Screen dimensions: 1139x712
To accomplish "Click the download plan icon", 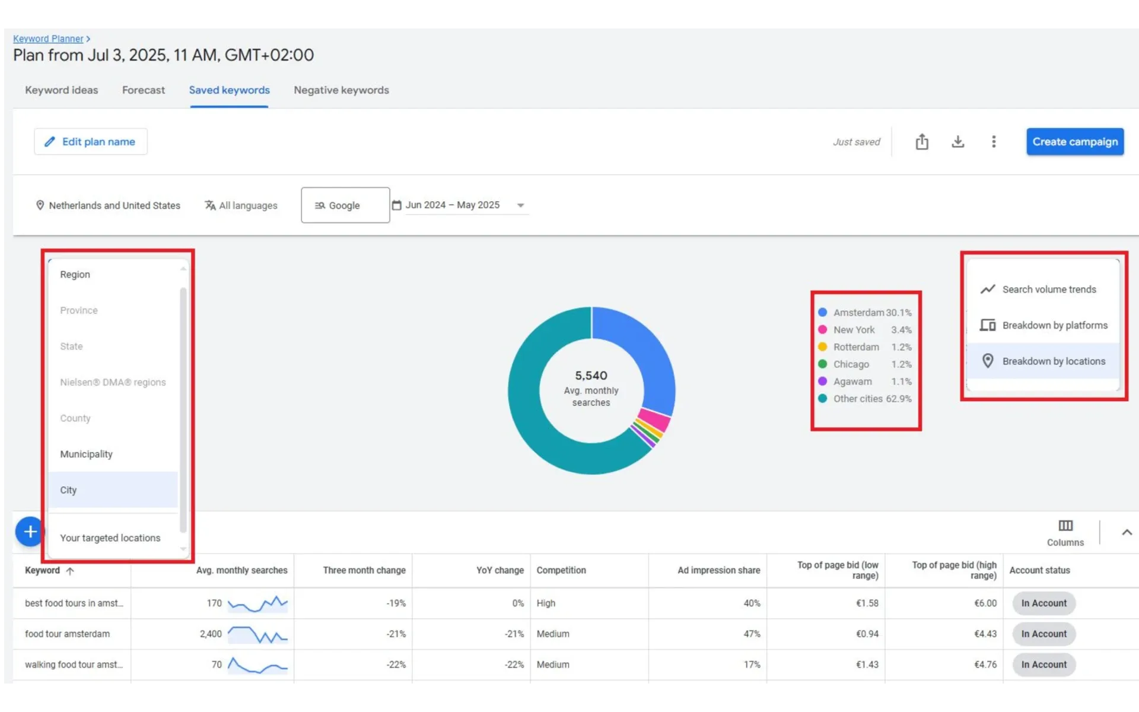I will (x=957, y=142).
